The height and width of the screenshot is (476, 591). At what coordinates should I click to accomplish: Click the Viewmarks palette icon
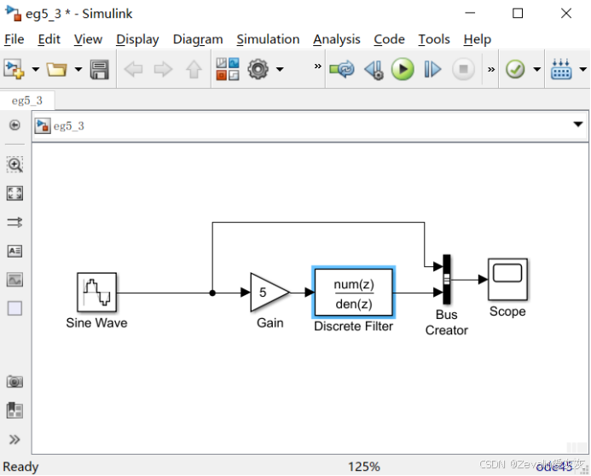pyautogui.click(x=14, y=410)
